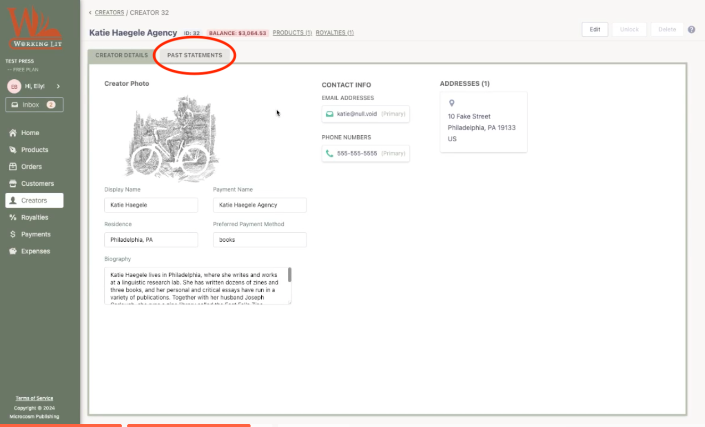Click the creator photo bicycle illustration

[171, 138]
